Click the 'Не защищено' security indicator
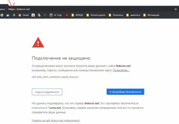The height and width of the screenshot is (124, 179). pyautogui.click(x=2, y=9)
